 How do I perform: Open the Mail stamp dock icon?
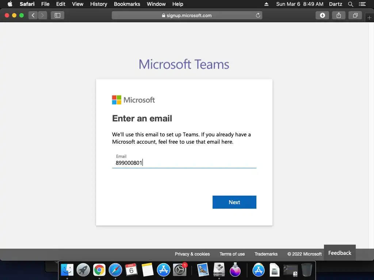coord(203,270)
